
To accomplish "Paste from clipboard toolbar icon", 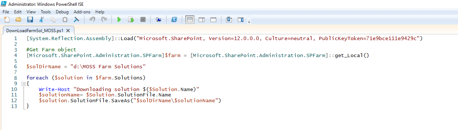I will tap(65, 19).
